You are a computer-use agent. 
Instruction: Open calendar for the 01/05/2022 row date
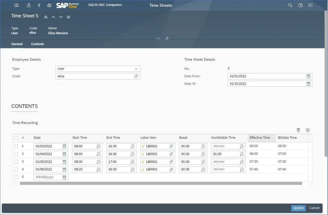pos(64,162)
